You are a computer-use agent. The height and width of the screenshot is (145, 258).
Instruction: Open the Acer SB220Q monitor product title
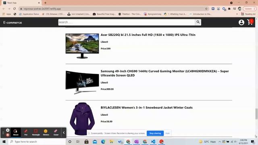148,35
